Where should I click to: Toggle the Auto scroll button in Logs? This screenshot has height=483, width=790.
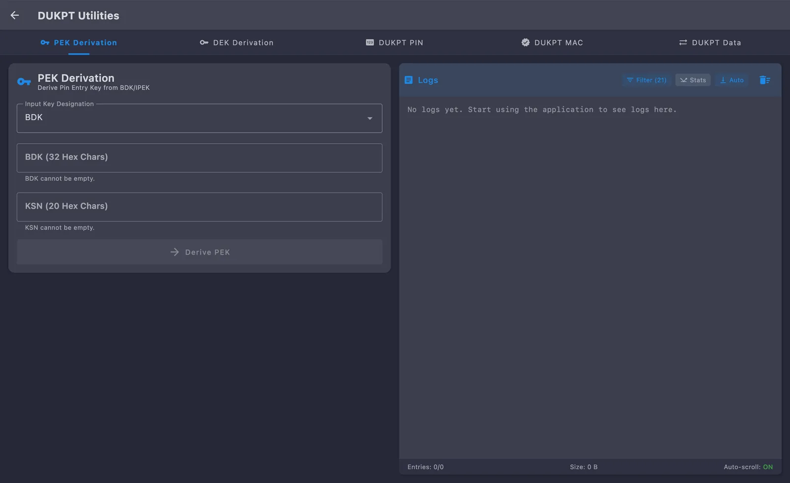click(x=732, y=80)
